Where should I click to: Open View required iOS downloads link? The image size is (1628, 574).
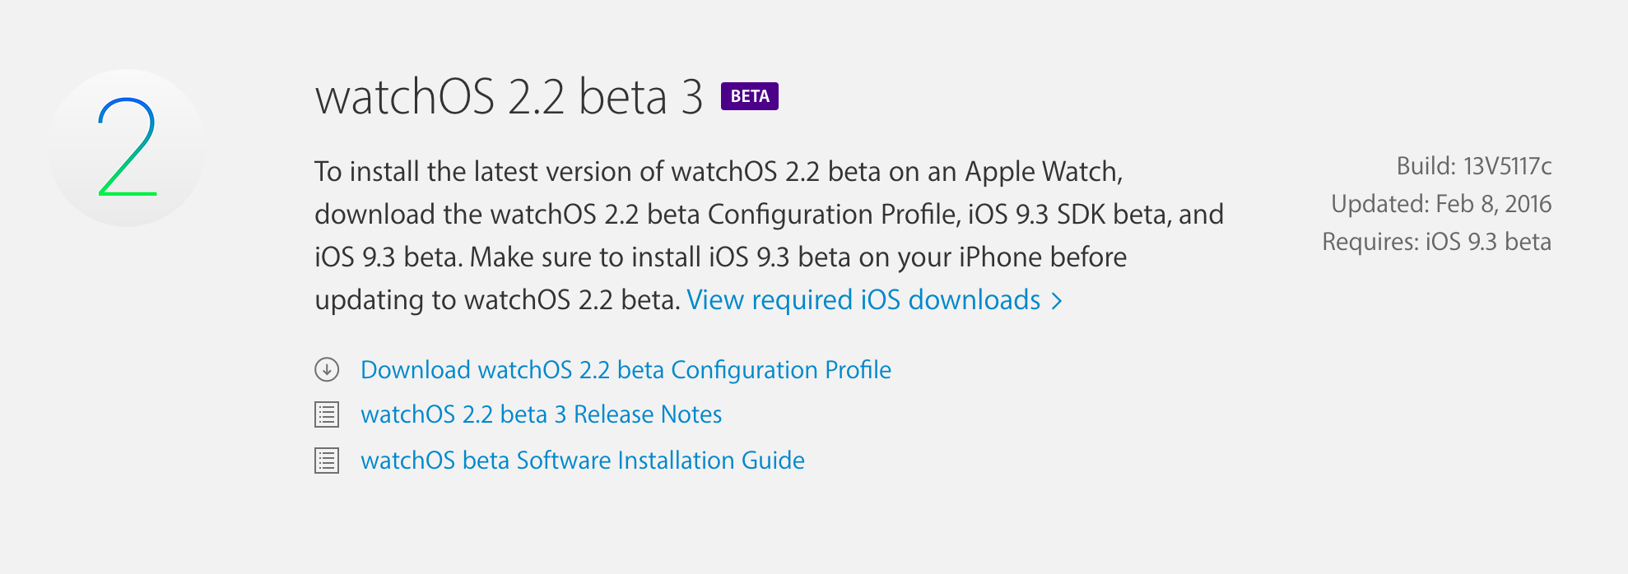(863, 300)
